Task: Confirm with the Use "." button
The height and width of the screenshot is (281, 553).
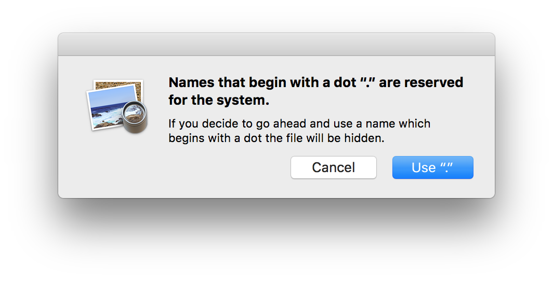Action: pos(432,167)
